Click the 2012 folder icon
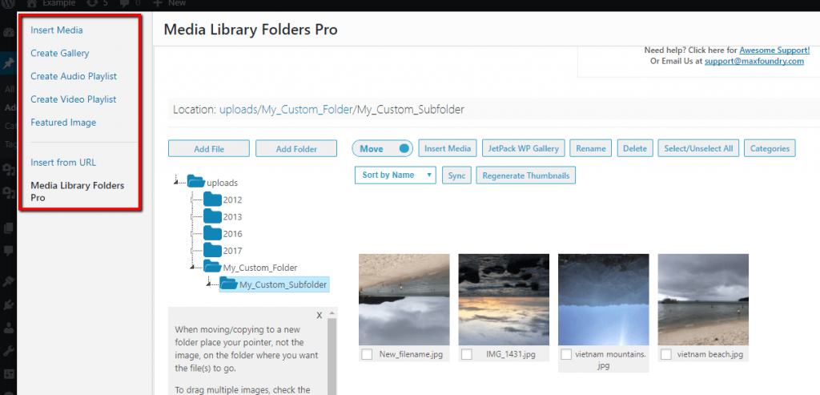This screenshot has height=395, width=820. pos(212,199)
